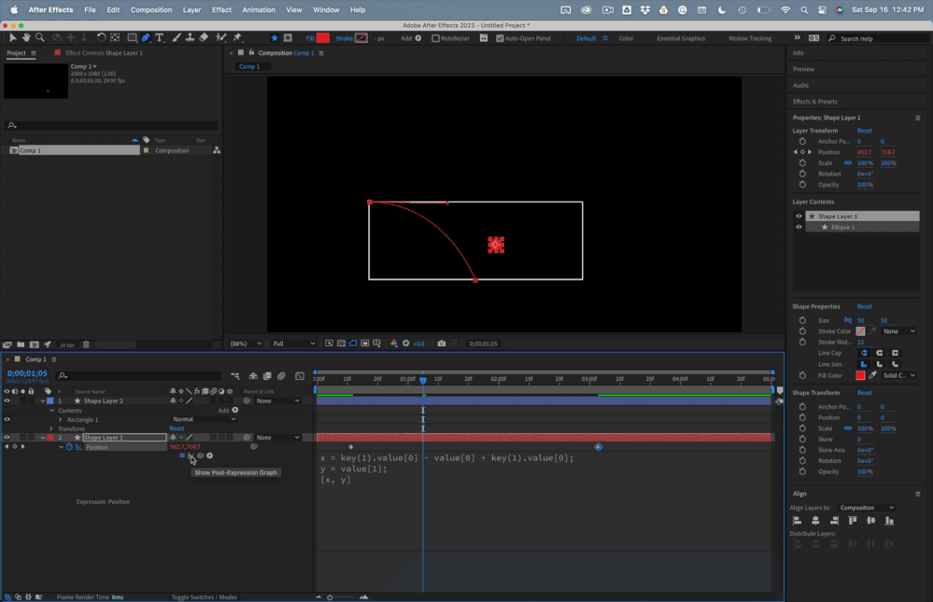The height and width of the screenshot is (602, 933).
Task: Hide Shape Layer 2 using its eye icon
Action: [7, 400]
